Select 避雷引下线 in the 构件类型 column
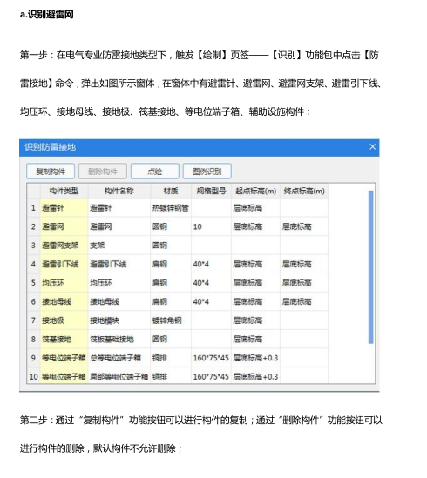The height and width of the screenshot is (478, 427). click(64, 264)
